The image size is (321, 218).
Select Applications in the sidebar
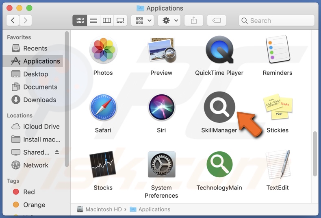(x=33, y=61)
